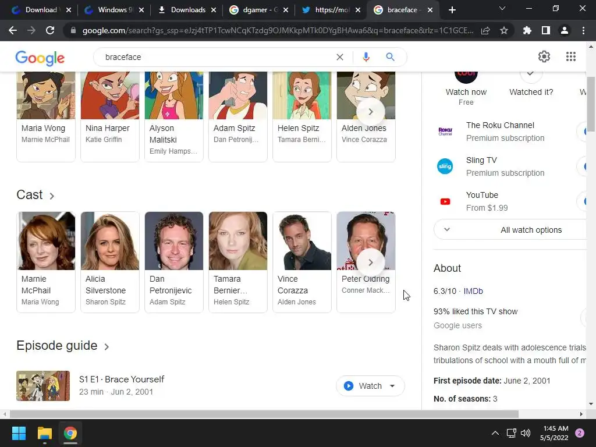The width and height of the screenshot is (596, 447).
Task: Open the Watch dropdown for Brace Yourself
Action: (392, 386)
